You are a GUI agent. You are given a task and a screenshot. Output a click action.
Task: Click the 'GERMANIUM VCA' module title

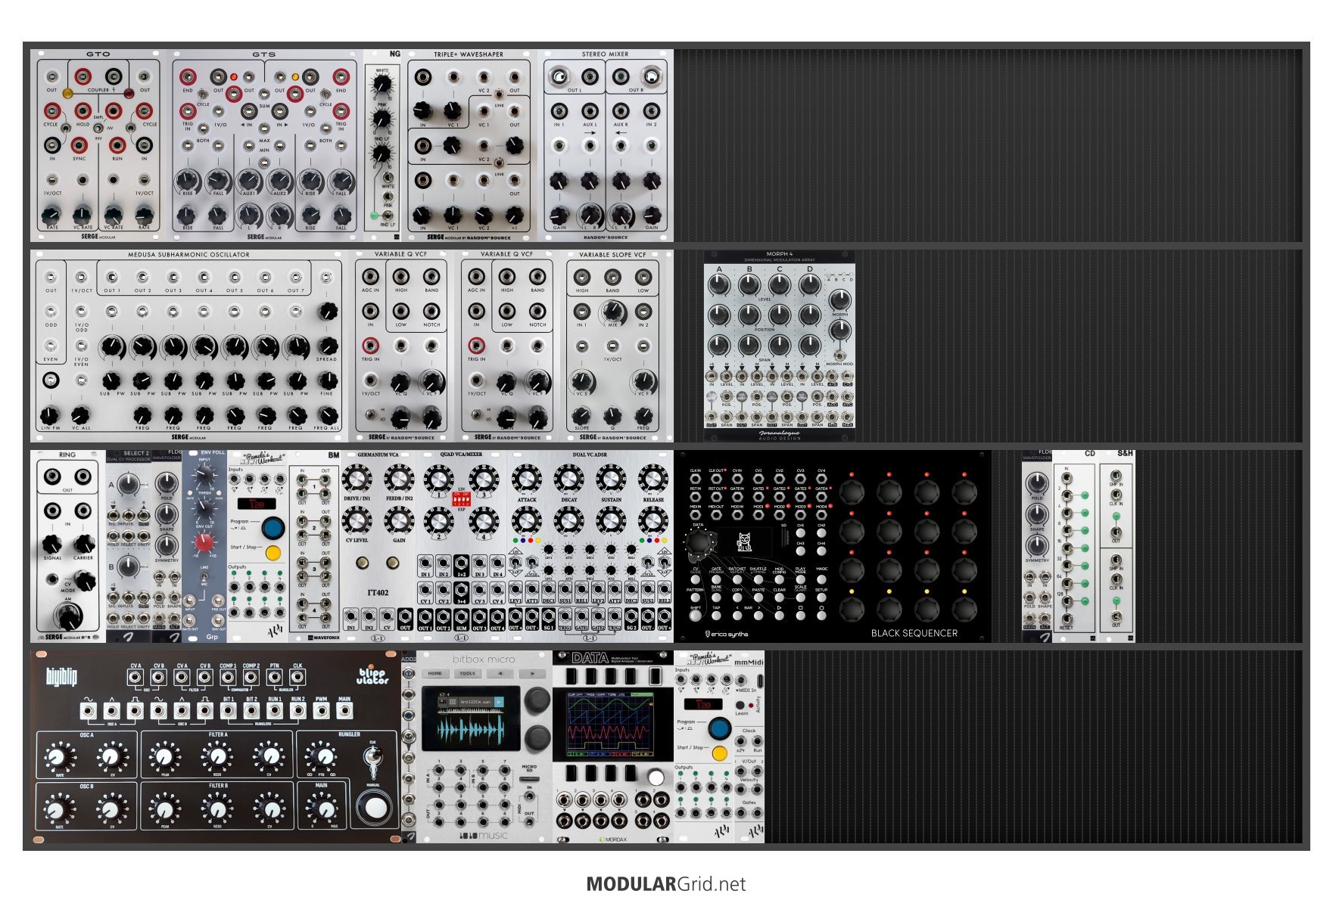(378, 455)
